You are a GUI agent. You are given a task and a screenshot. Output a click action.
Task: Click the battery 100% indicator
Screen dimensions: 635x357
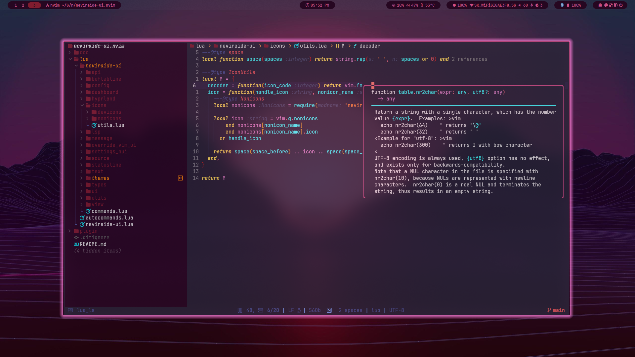coord(574,5)
